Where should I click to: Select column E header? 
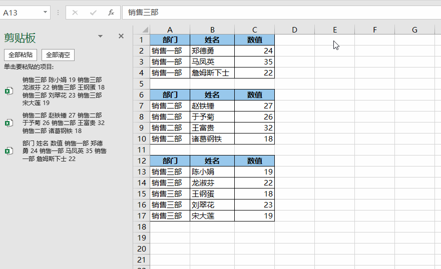click(x=335, y=30)
